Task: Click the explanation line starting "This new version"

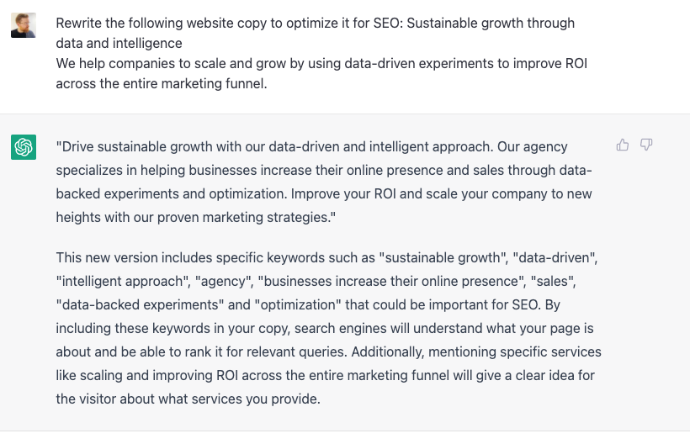Action: click(x=135, y=257)
